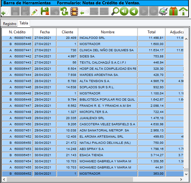Click the green floppy icon with the red X

point(45,11)
